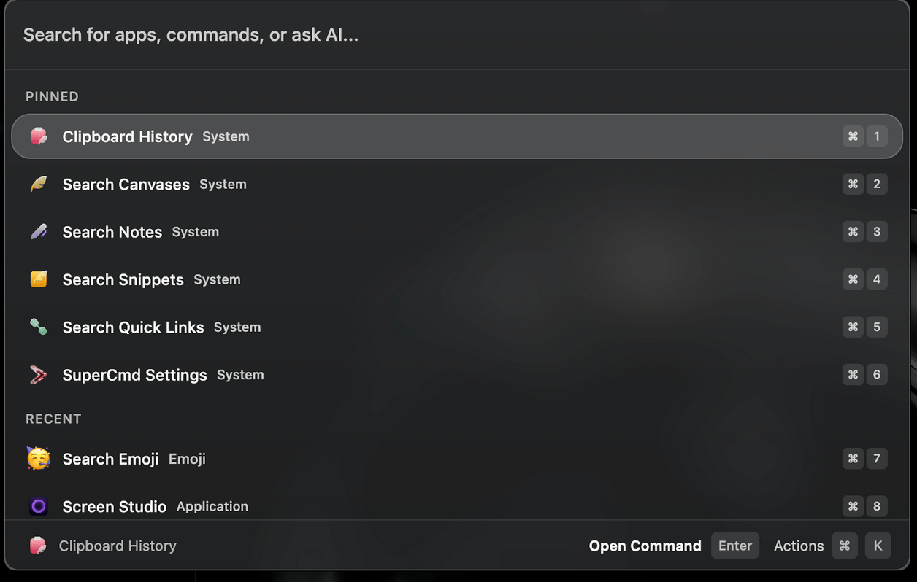Click the "Emoji" label beside Search Emoji
917x582 pixels.
[187, 459]
